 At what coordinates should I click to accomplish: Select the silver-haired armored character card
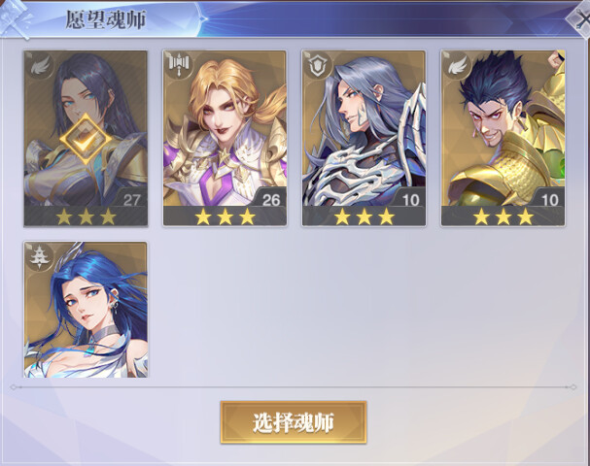tap(364, 138)
